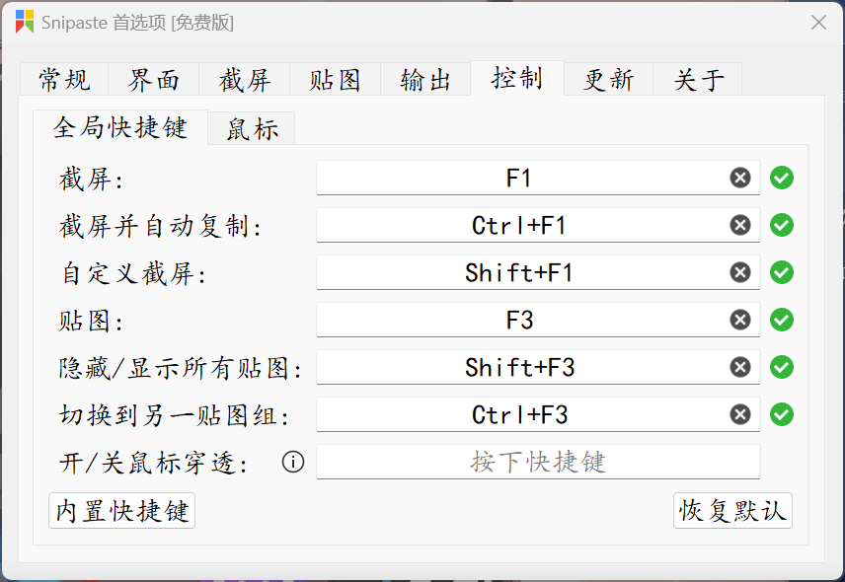Switch to the 输出 tab

[424, 79]
